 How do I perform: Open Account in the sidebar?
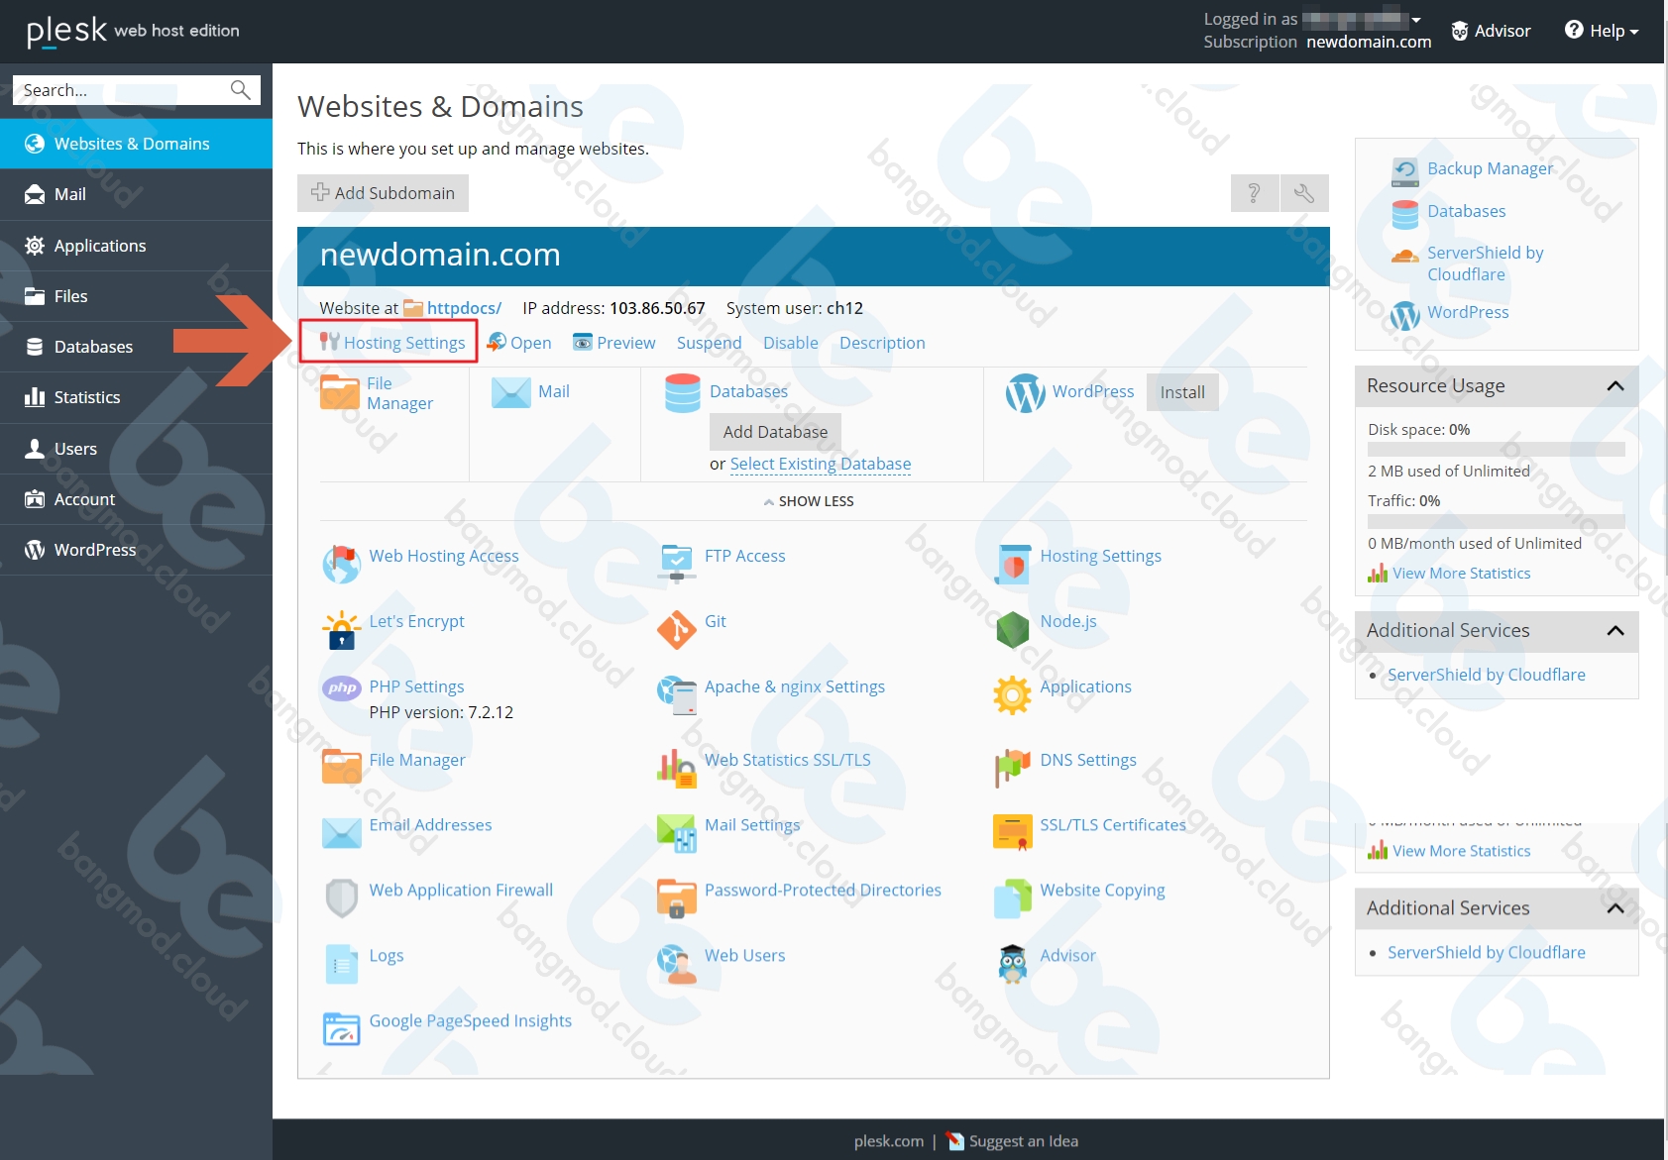(137, 499)
